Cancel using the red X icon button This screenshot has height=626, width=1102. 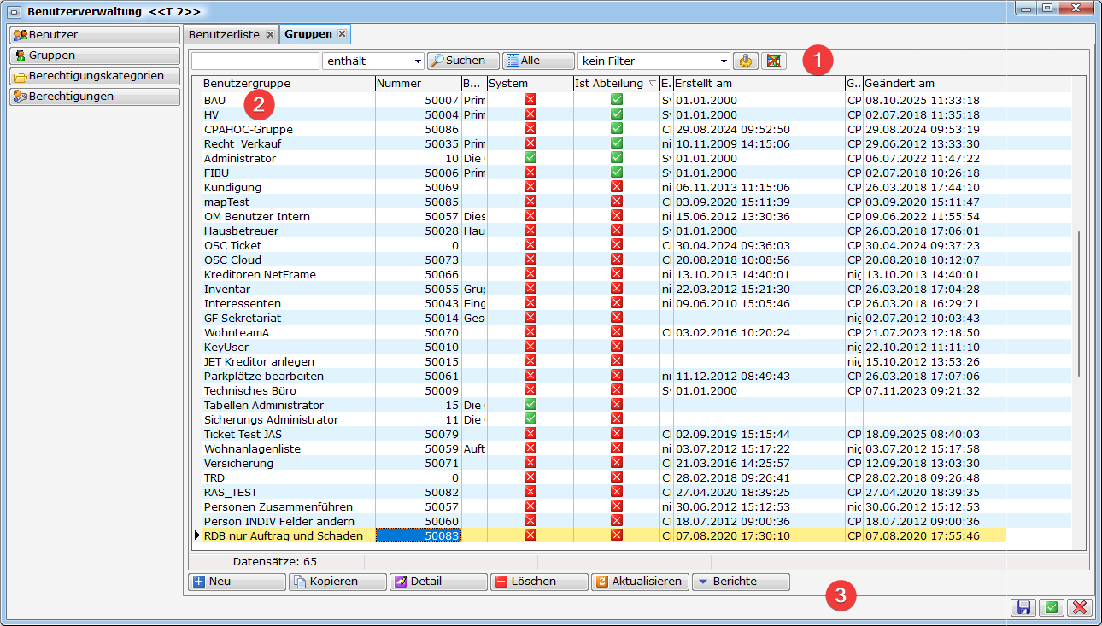(x=1080, y=607)
